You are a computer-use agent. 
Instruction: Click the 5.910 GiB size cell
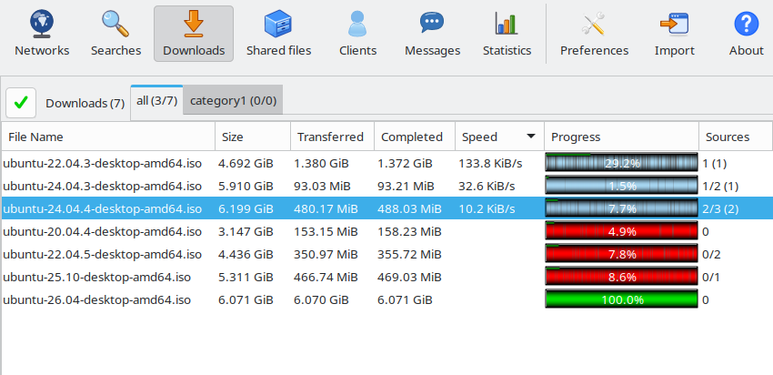(246, 186)
